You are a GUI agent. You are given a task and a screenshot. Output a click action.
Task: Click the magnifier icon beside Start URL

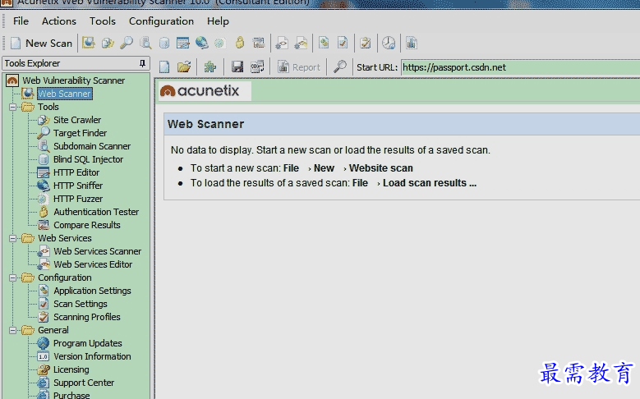(x=340, y=66)
